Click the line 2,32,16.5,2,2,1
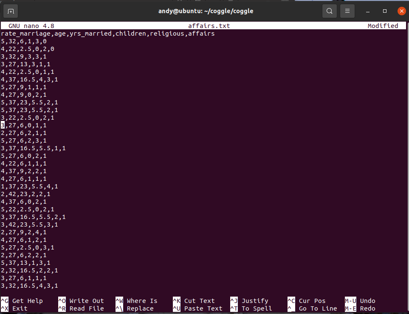 pos(29,270)
